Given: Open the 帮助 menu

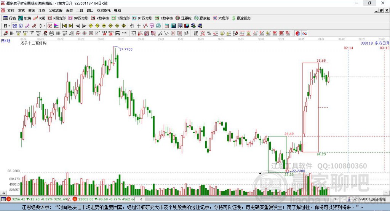Looking at the screenshot, I should tap(117, 10).
